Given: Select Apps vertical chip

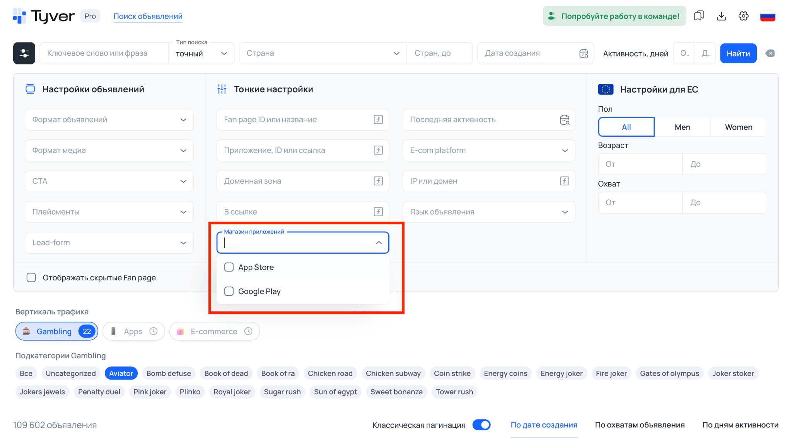Looking at the screenshot, I should click(x=134, y=331).
